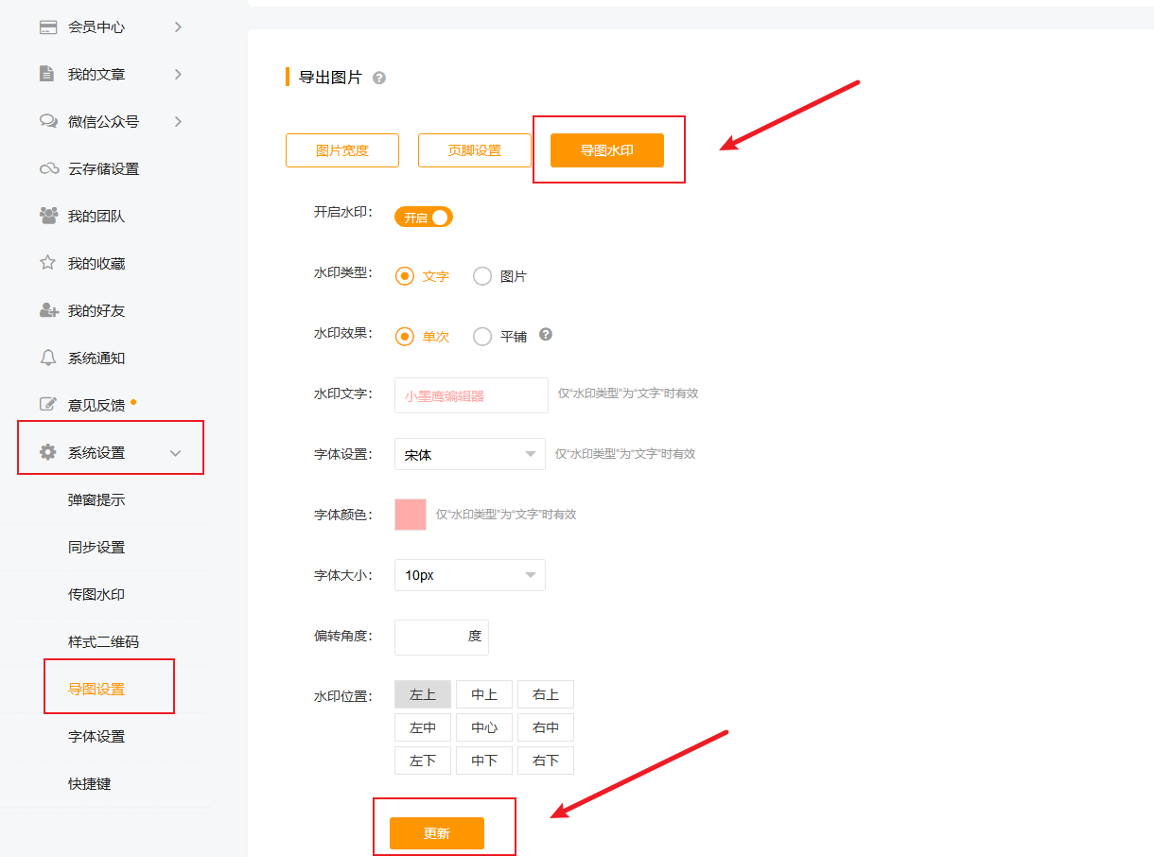Screen dimensions: 1154x857
Task: Expand 我的文章 chevron
Action: click(178, 74)
